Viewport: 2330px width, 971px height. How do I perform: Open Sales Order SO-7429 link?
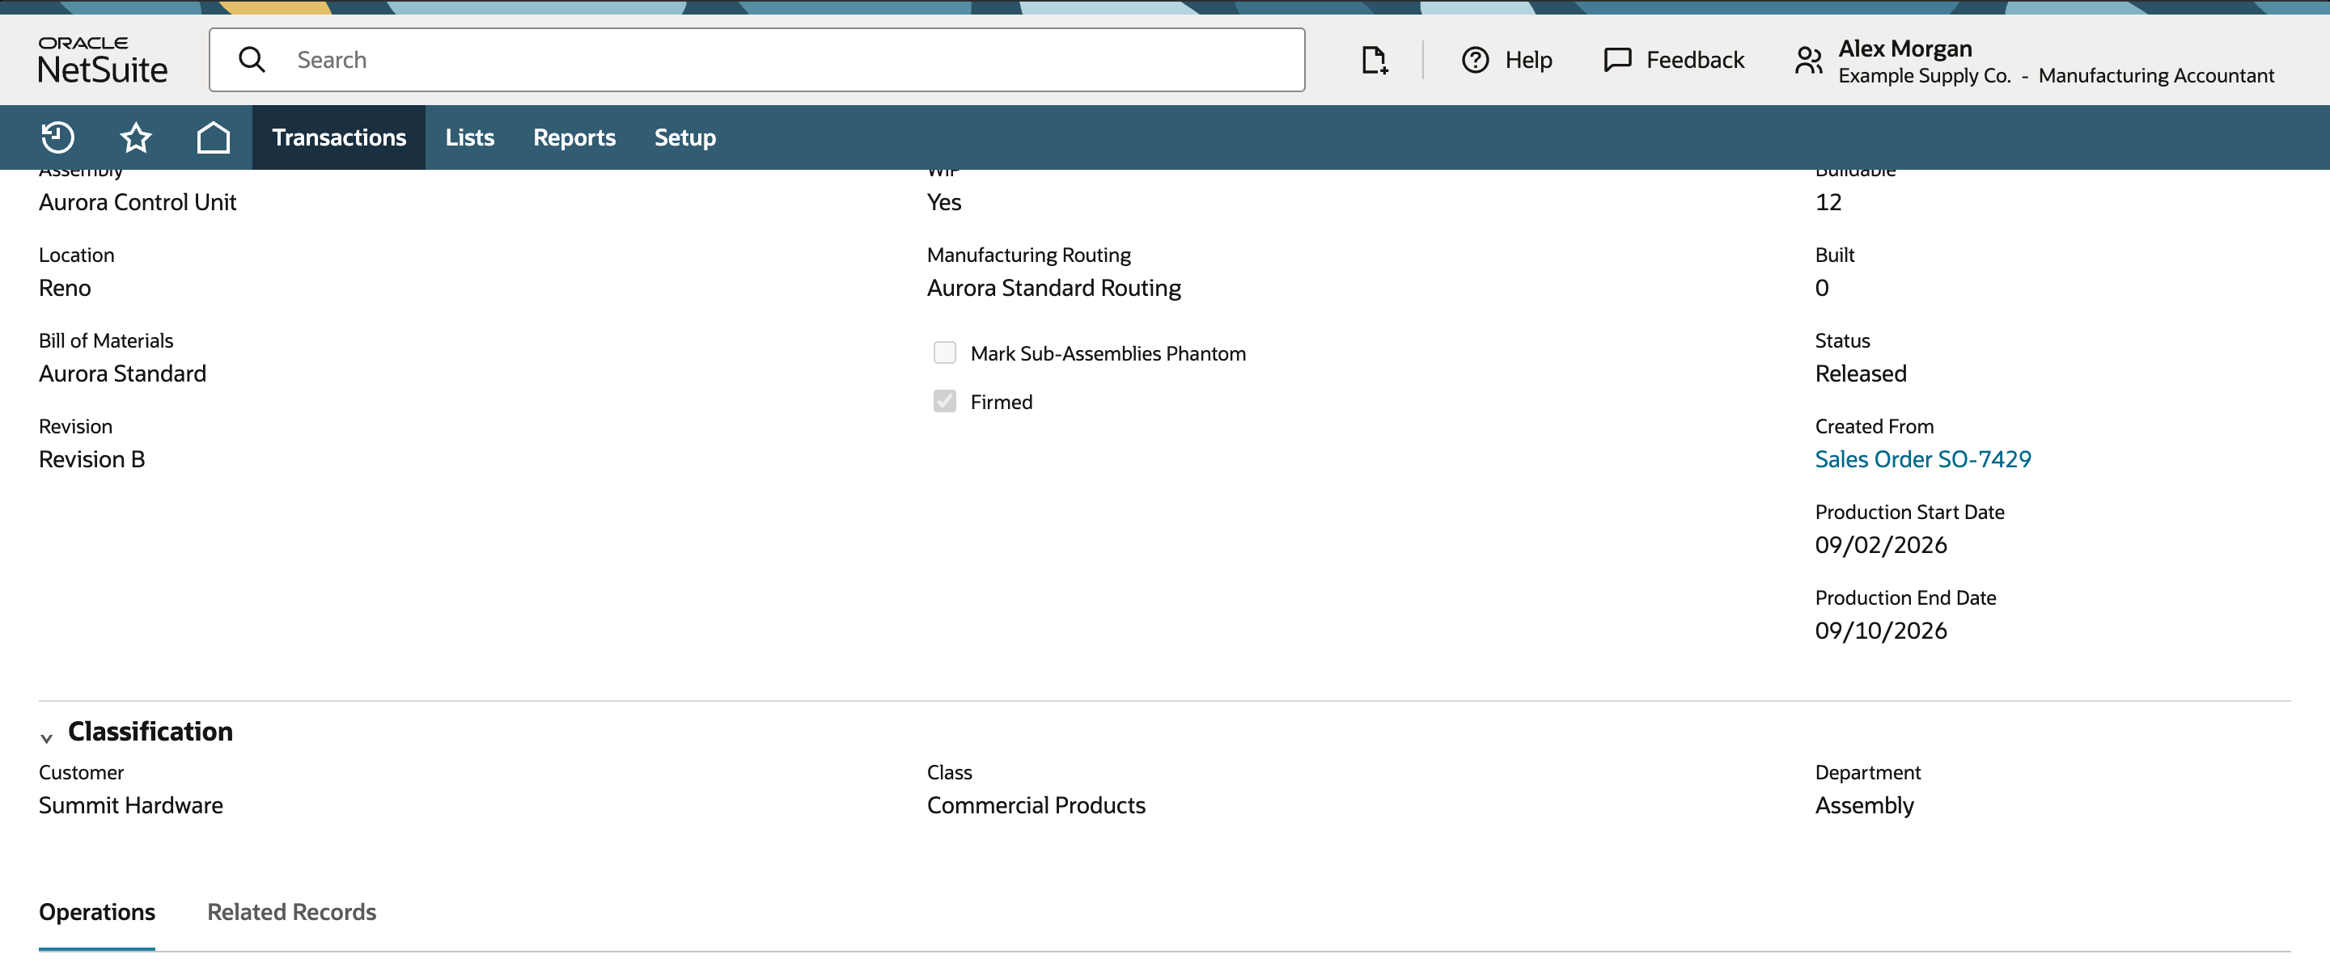click(1923, 459)
